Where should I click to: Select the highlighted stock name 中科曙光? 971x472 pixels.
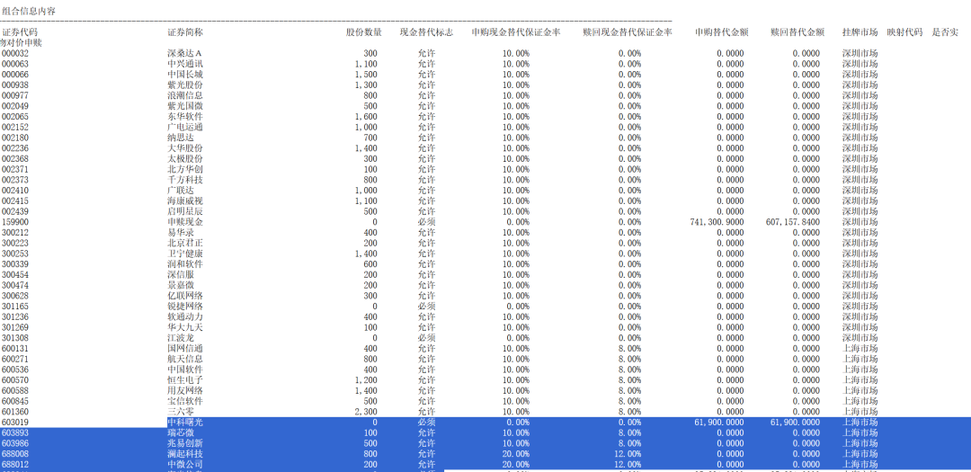point(185,422)
